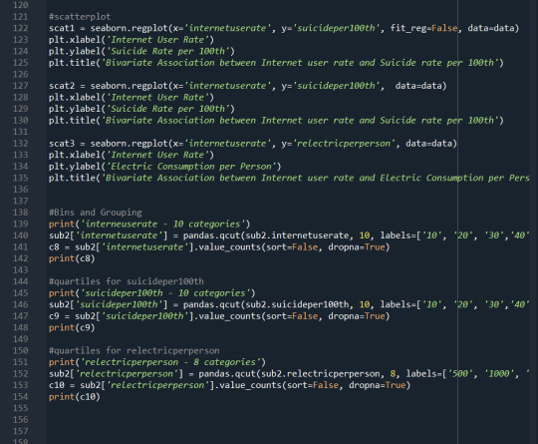Image resolution: width=538 pixels, height=444 pixels.
Task: Click 'relectricperperson' string on line 132
Action: 344,144
